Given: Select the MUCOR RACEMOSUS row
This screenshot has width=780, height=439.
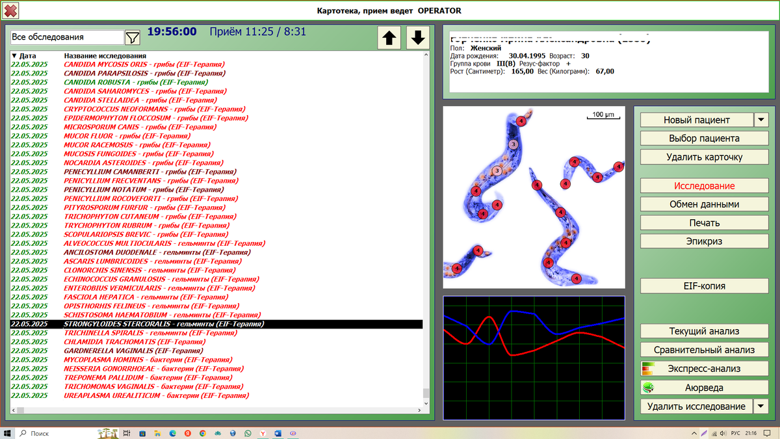Looking at the screenshot, I should [216, 145].
